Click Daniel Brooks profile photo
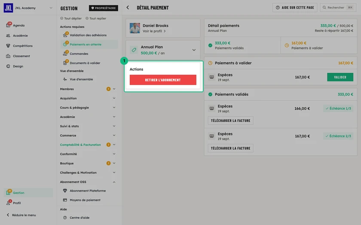The width and height of the screenshot is (361, 225). pyautogui.click(x=135, y=28)
